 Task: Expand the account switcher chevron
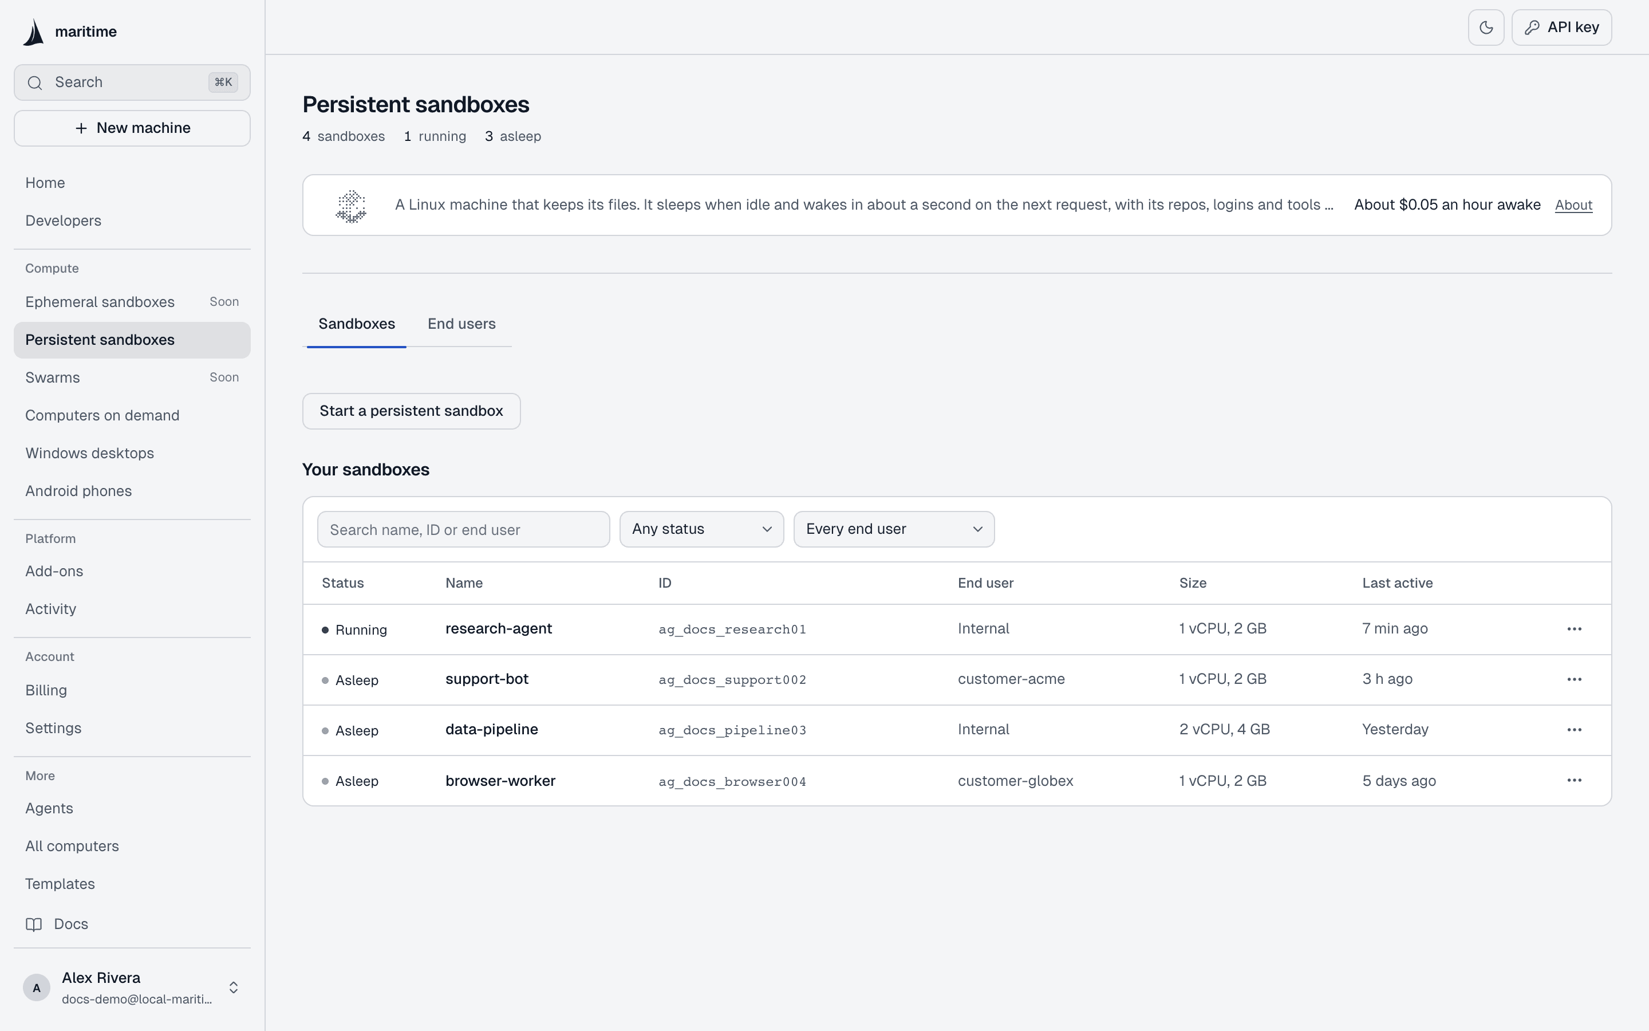pyautogui.click(x=234, y=987)
